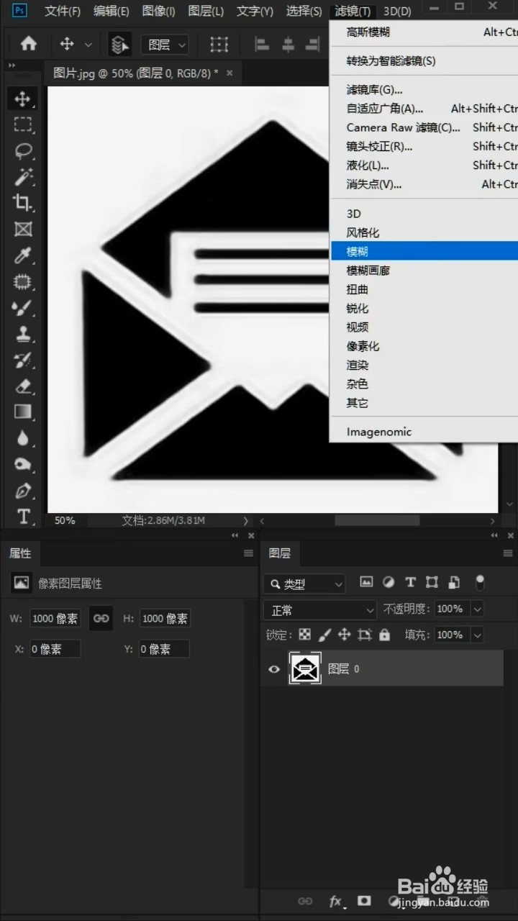Select the Lasso tool
This screenshot has height=921, width=518.
click(23, 151)
